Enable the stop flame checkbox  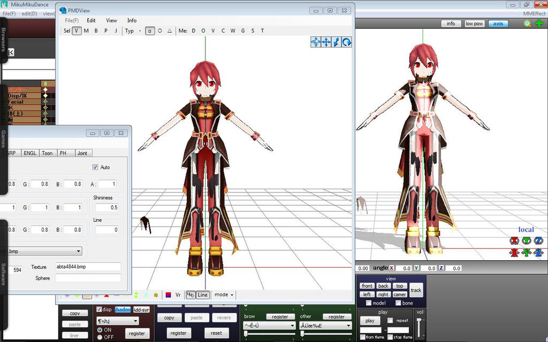tap(390, 337)
